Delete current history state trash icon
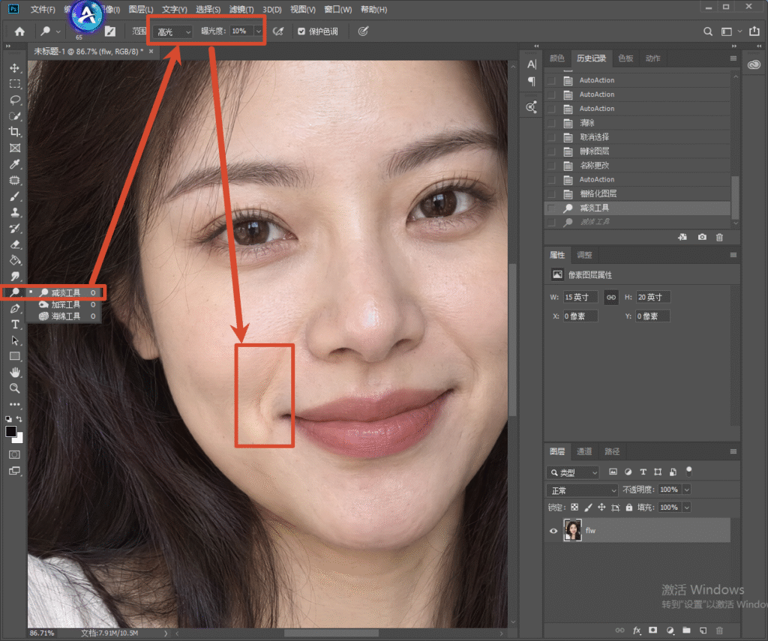The width and height of the screenshot is (768, 641). coord(719,237)
